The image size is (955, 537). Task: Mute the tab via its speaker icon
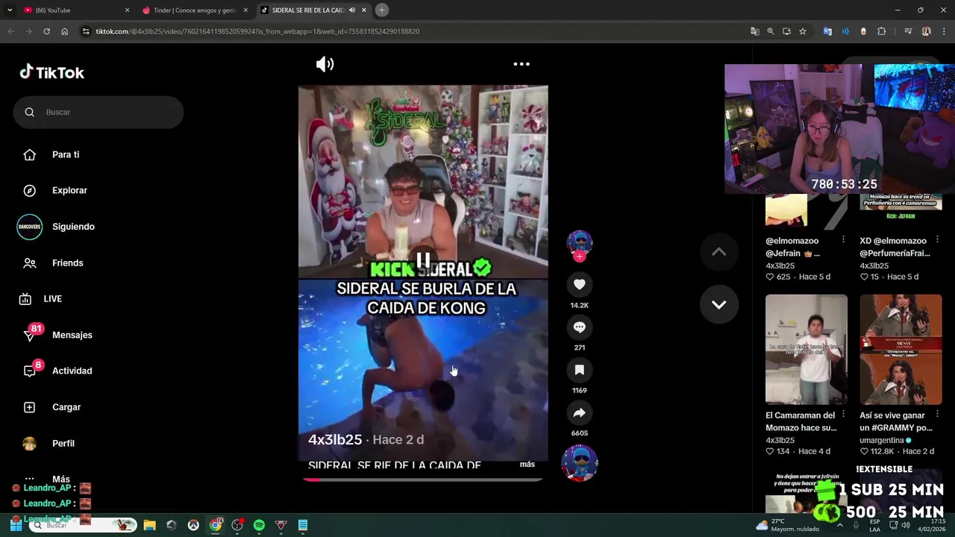351,10
